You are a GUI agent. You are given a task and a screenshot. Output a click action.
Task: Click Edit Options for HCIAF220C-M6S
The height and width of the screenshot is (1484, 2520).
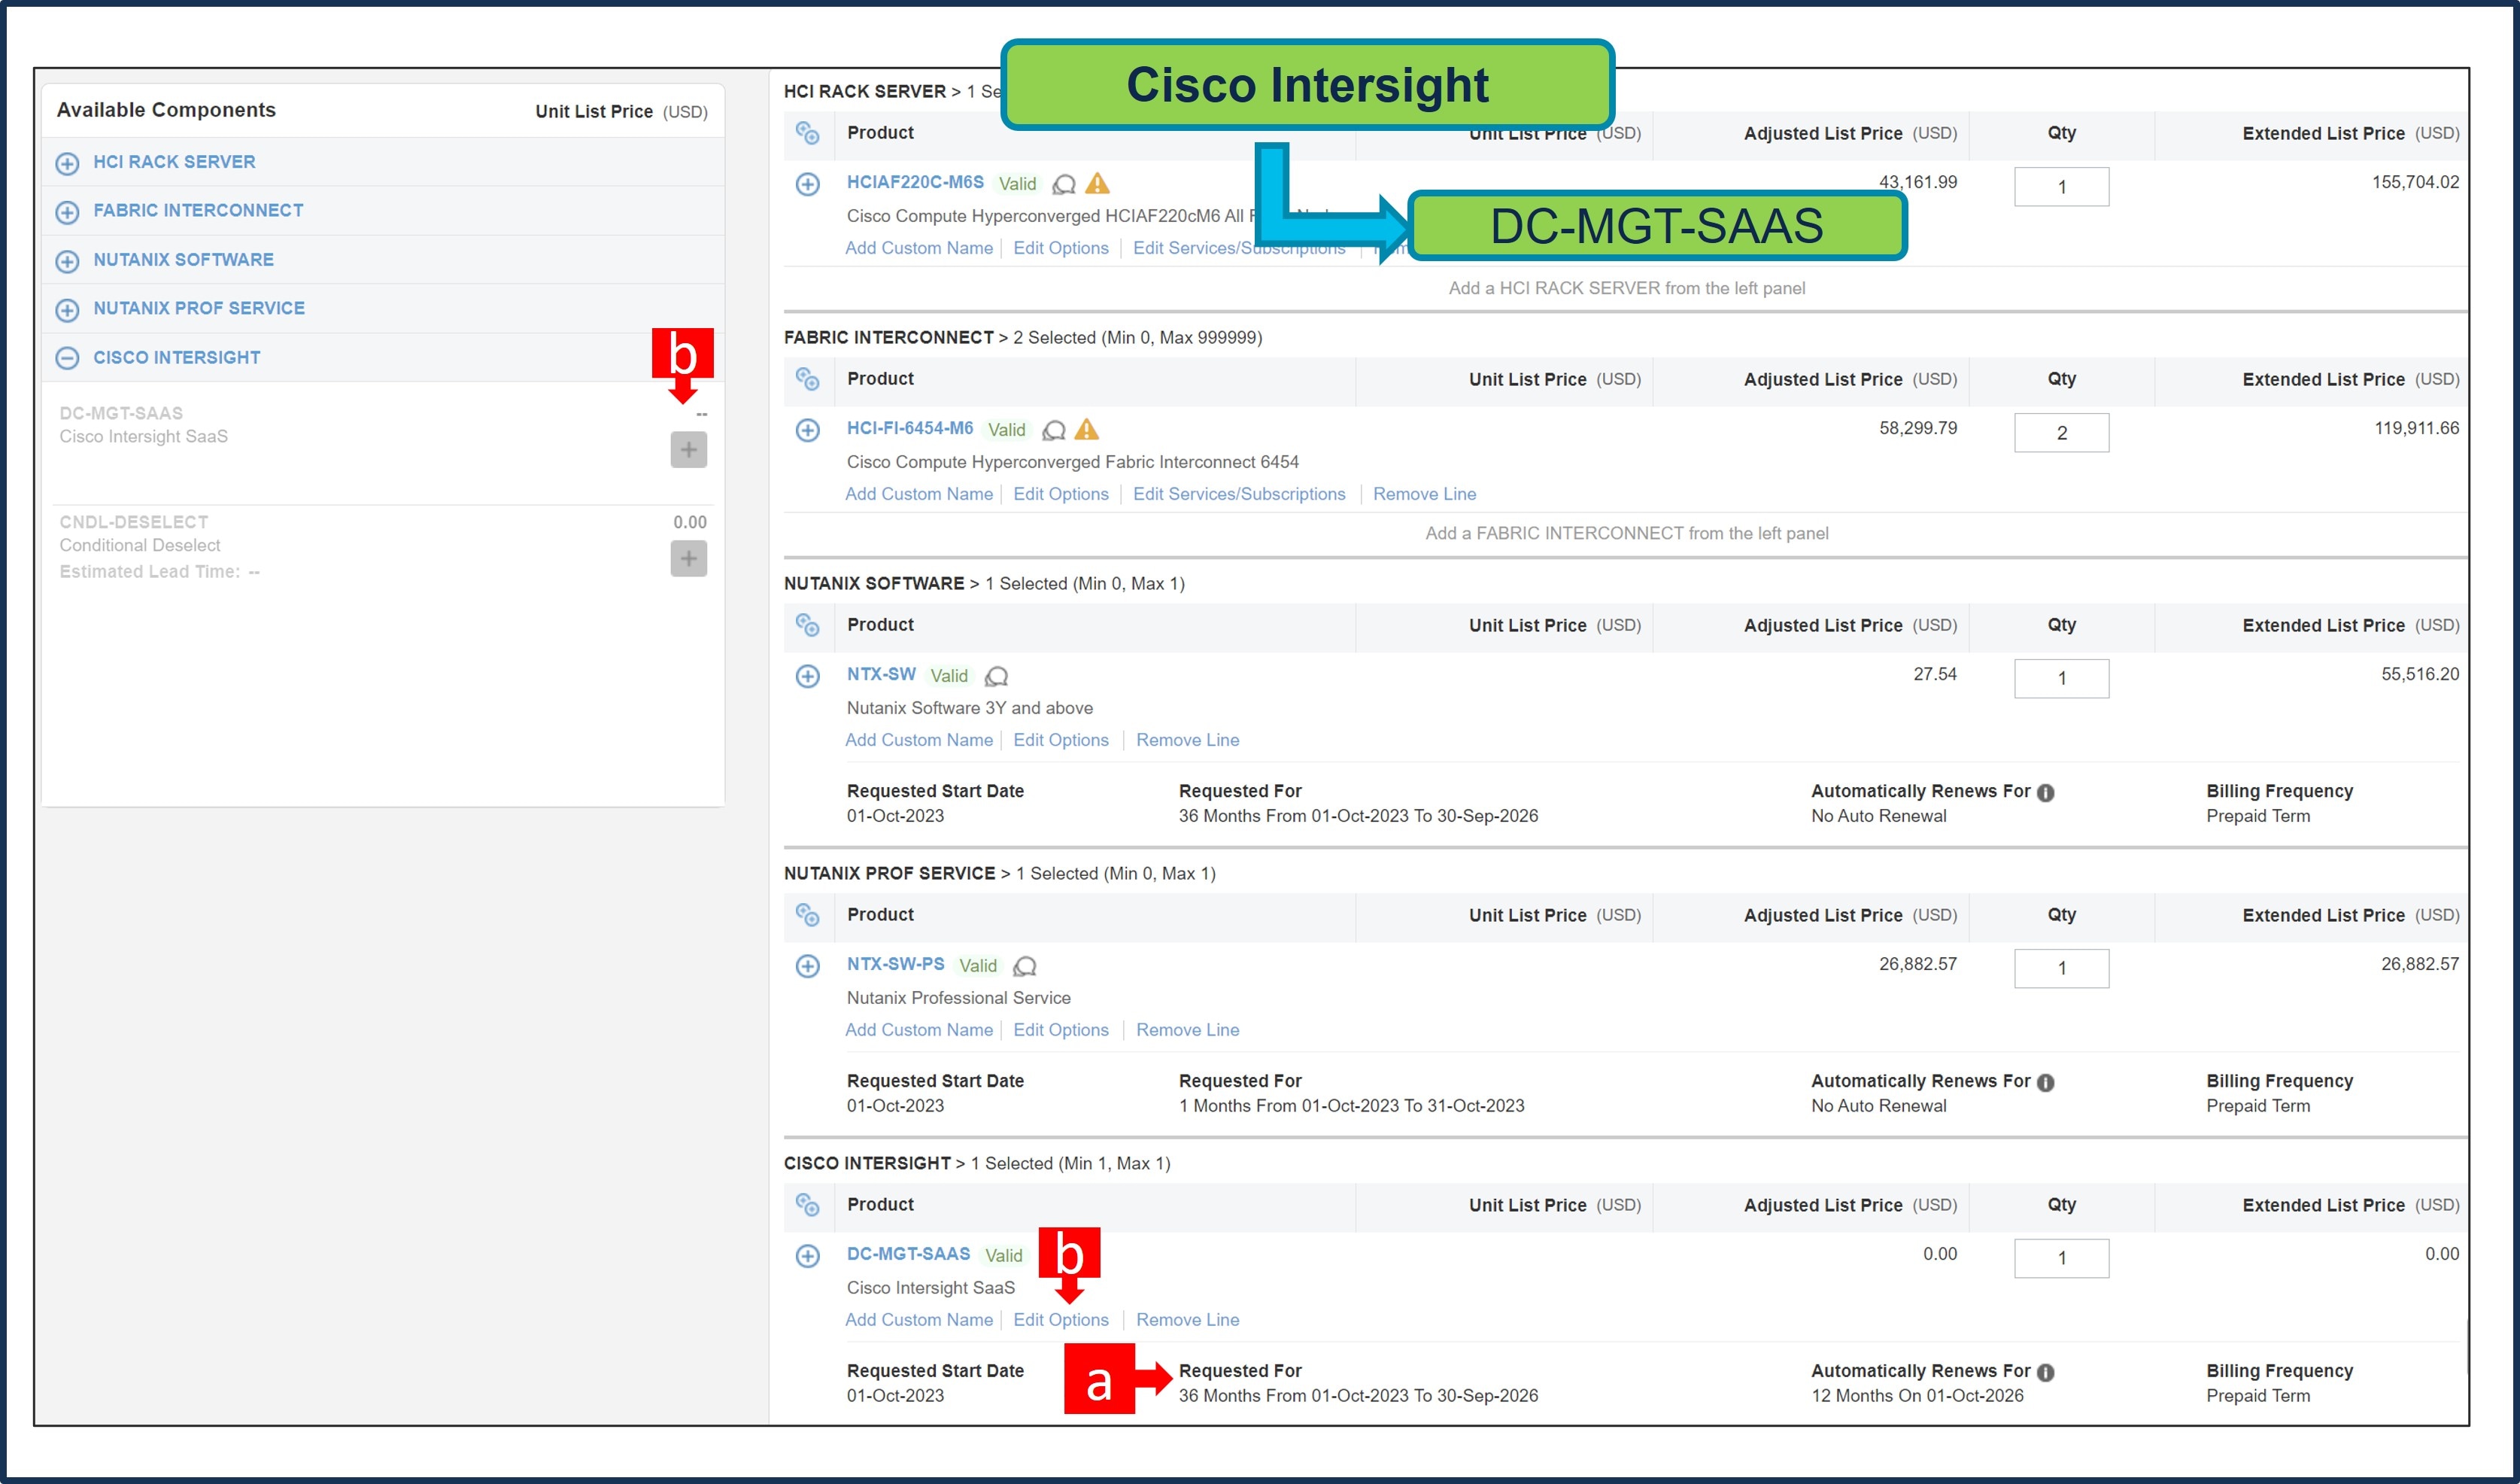(x=1061, y=248)
